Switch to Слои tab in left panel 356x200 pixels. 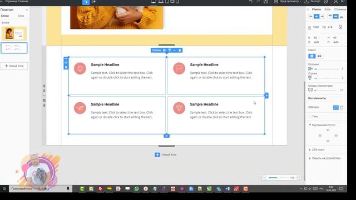coord(21,16)
